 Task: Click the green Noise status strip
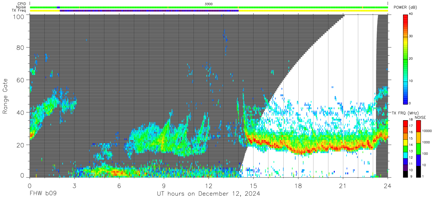pyautogui.click(x=209, y=7)
